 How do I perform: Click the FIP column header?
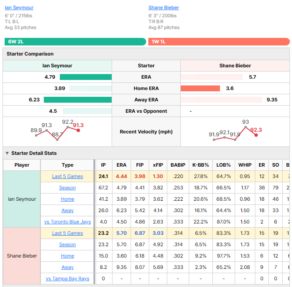140,165
